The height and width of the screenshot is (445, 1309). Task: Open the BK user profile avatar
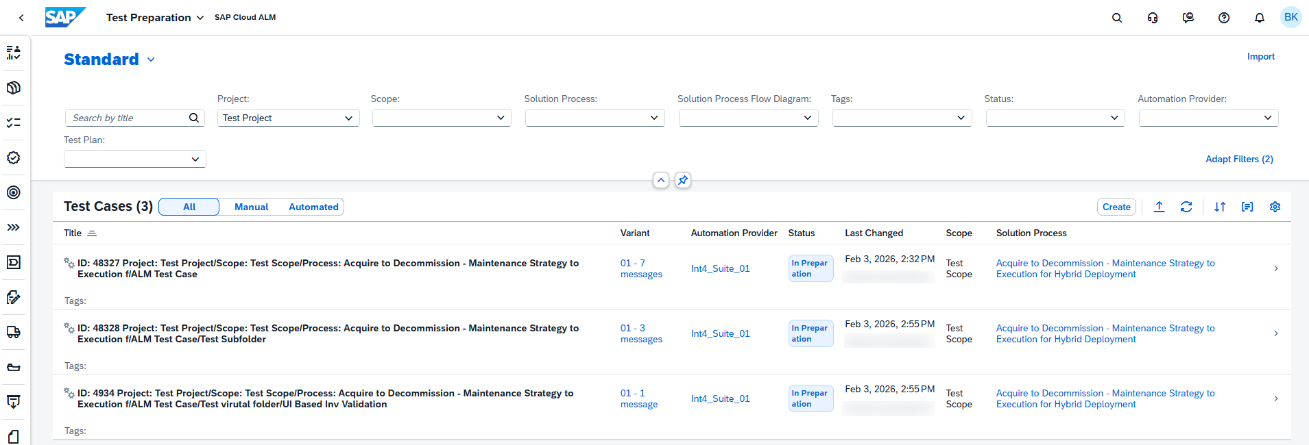[x=1291, y=17]
